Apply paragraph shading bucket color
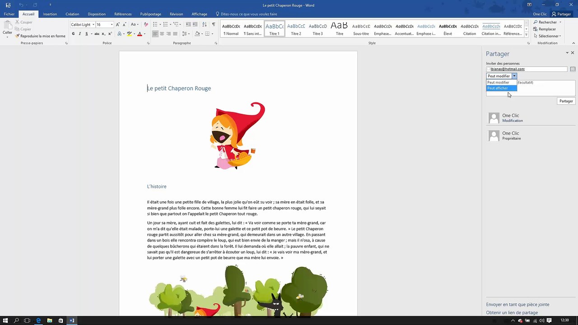The height and width of the screenshot is (325, 578). [x=197, y=34]
